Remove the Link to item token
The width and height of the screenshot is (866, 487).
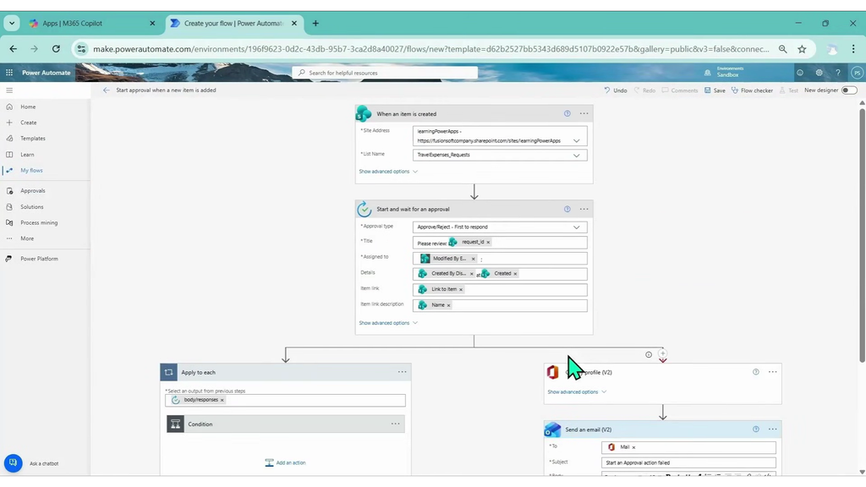click(x=461, y=289)
